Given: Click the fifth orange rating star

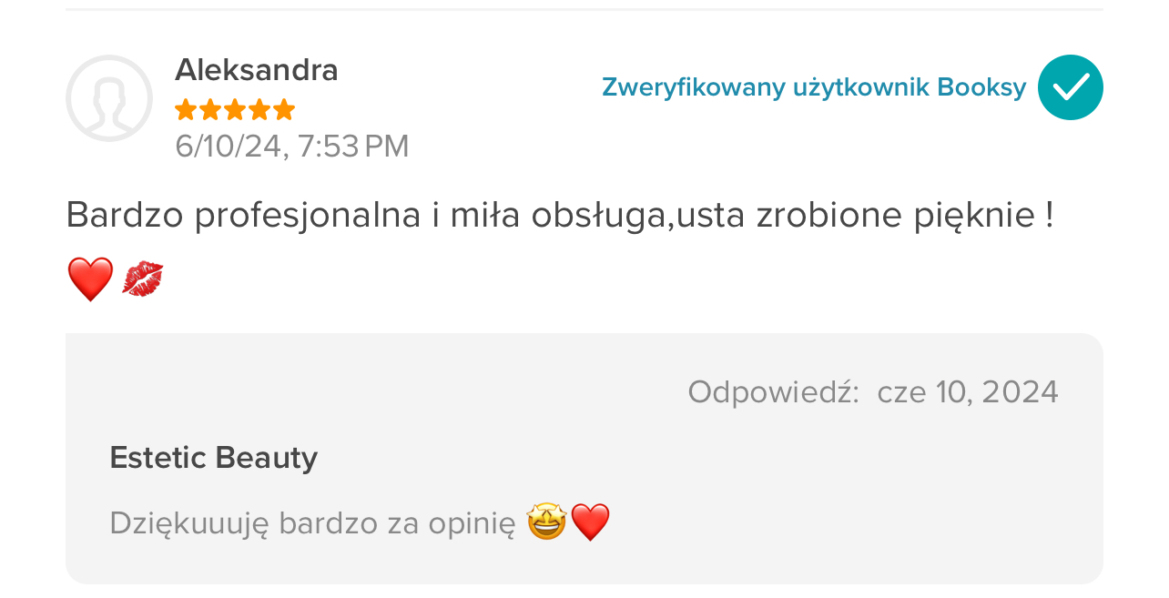Looking at the screenshot, I should click(284, 110).
